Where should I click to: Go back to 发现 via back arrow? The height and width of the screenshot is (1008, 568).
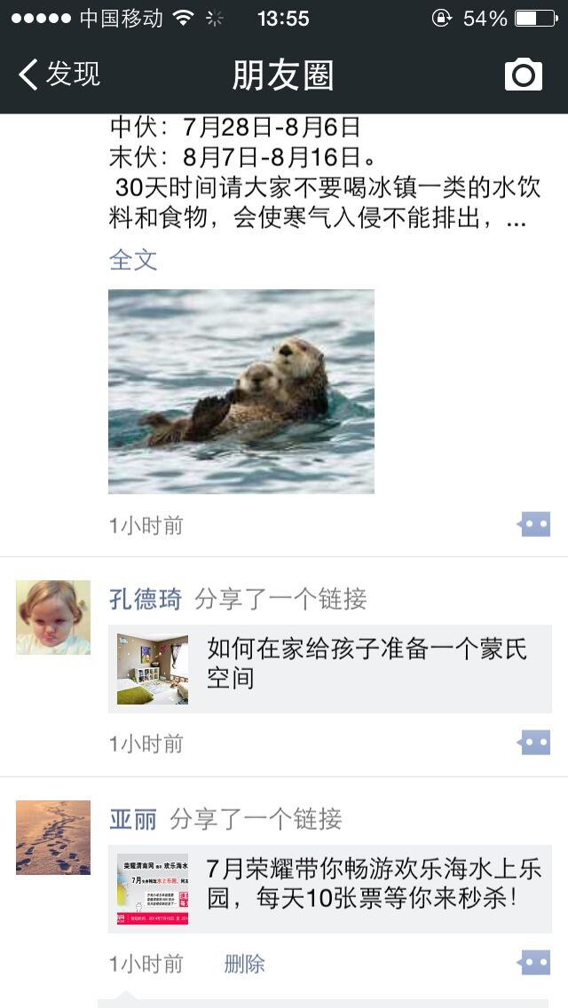pyautogui.click(x=28, y=75)
